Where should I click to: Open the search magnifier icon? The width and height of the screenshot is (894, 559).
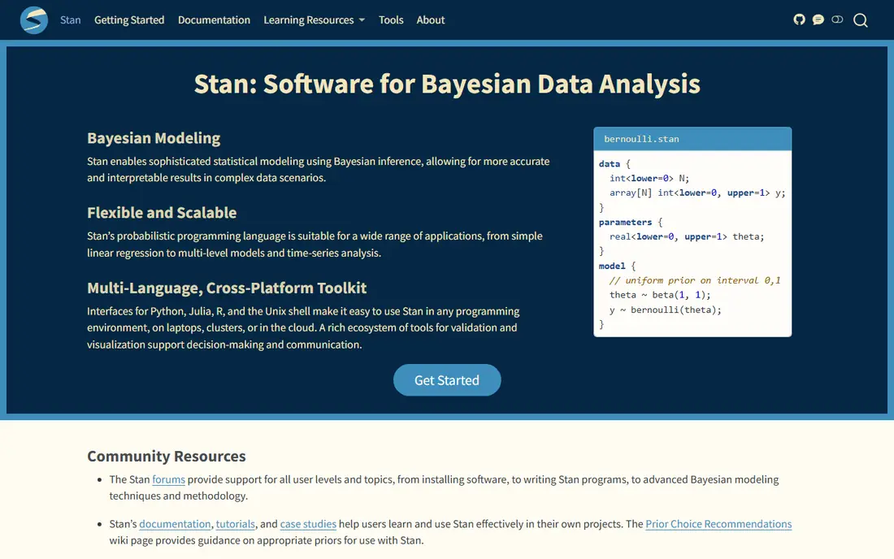(861, 20)
